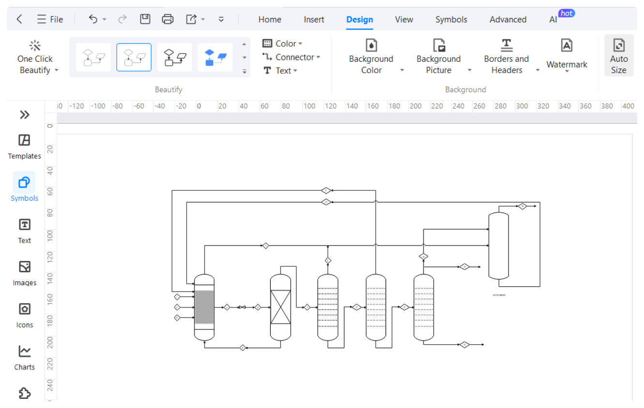Open the View tab
This screenshot has width=644, height=408.
[x=404, y=19]
